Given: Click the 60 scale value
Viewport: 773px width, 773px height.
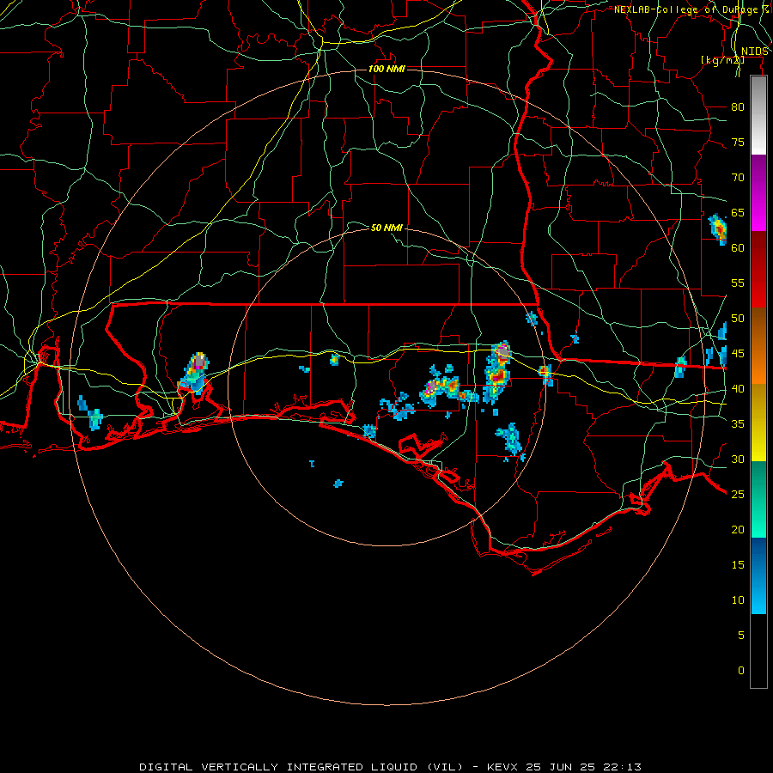Looking at the screenshot, I should click(x=738, y=248).
